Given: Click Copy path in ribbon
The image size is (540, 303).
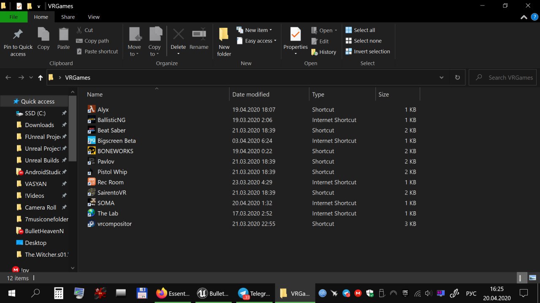Looking at the screenshot, I should [x=92, y=41].
